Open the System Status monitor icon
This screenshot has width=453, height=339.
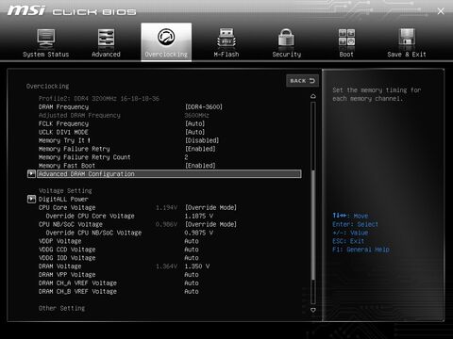(x=46, y=38)
